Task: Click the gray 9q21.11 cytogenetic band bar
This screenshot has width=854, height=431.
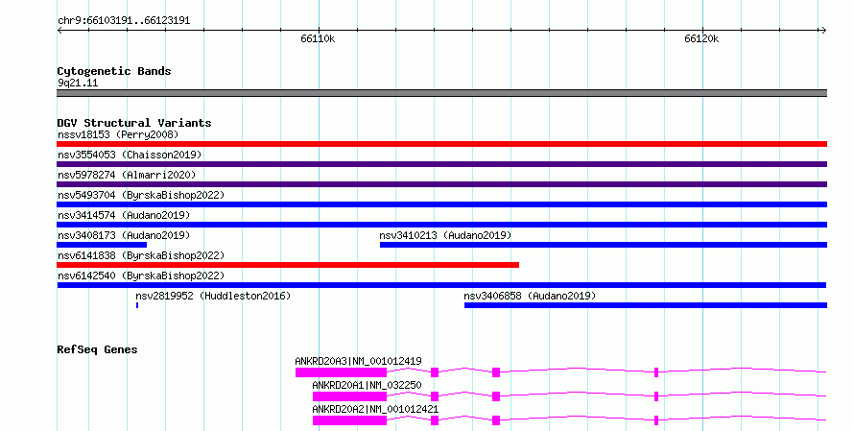Action: 441,93
